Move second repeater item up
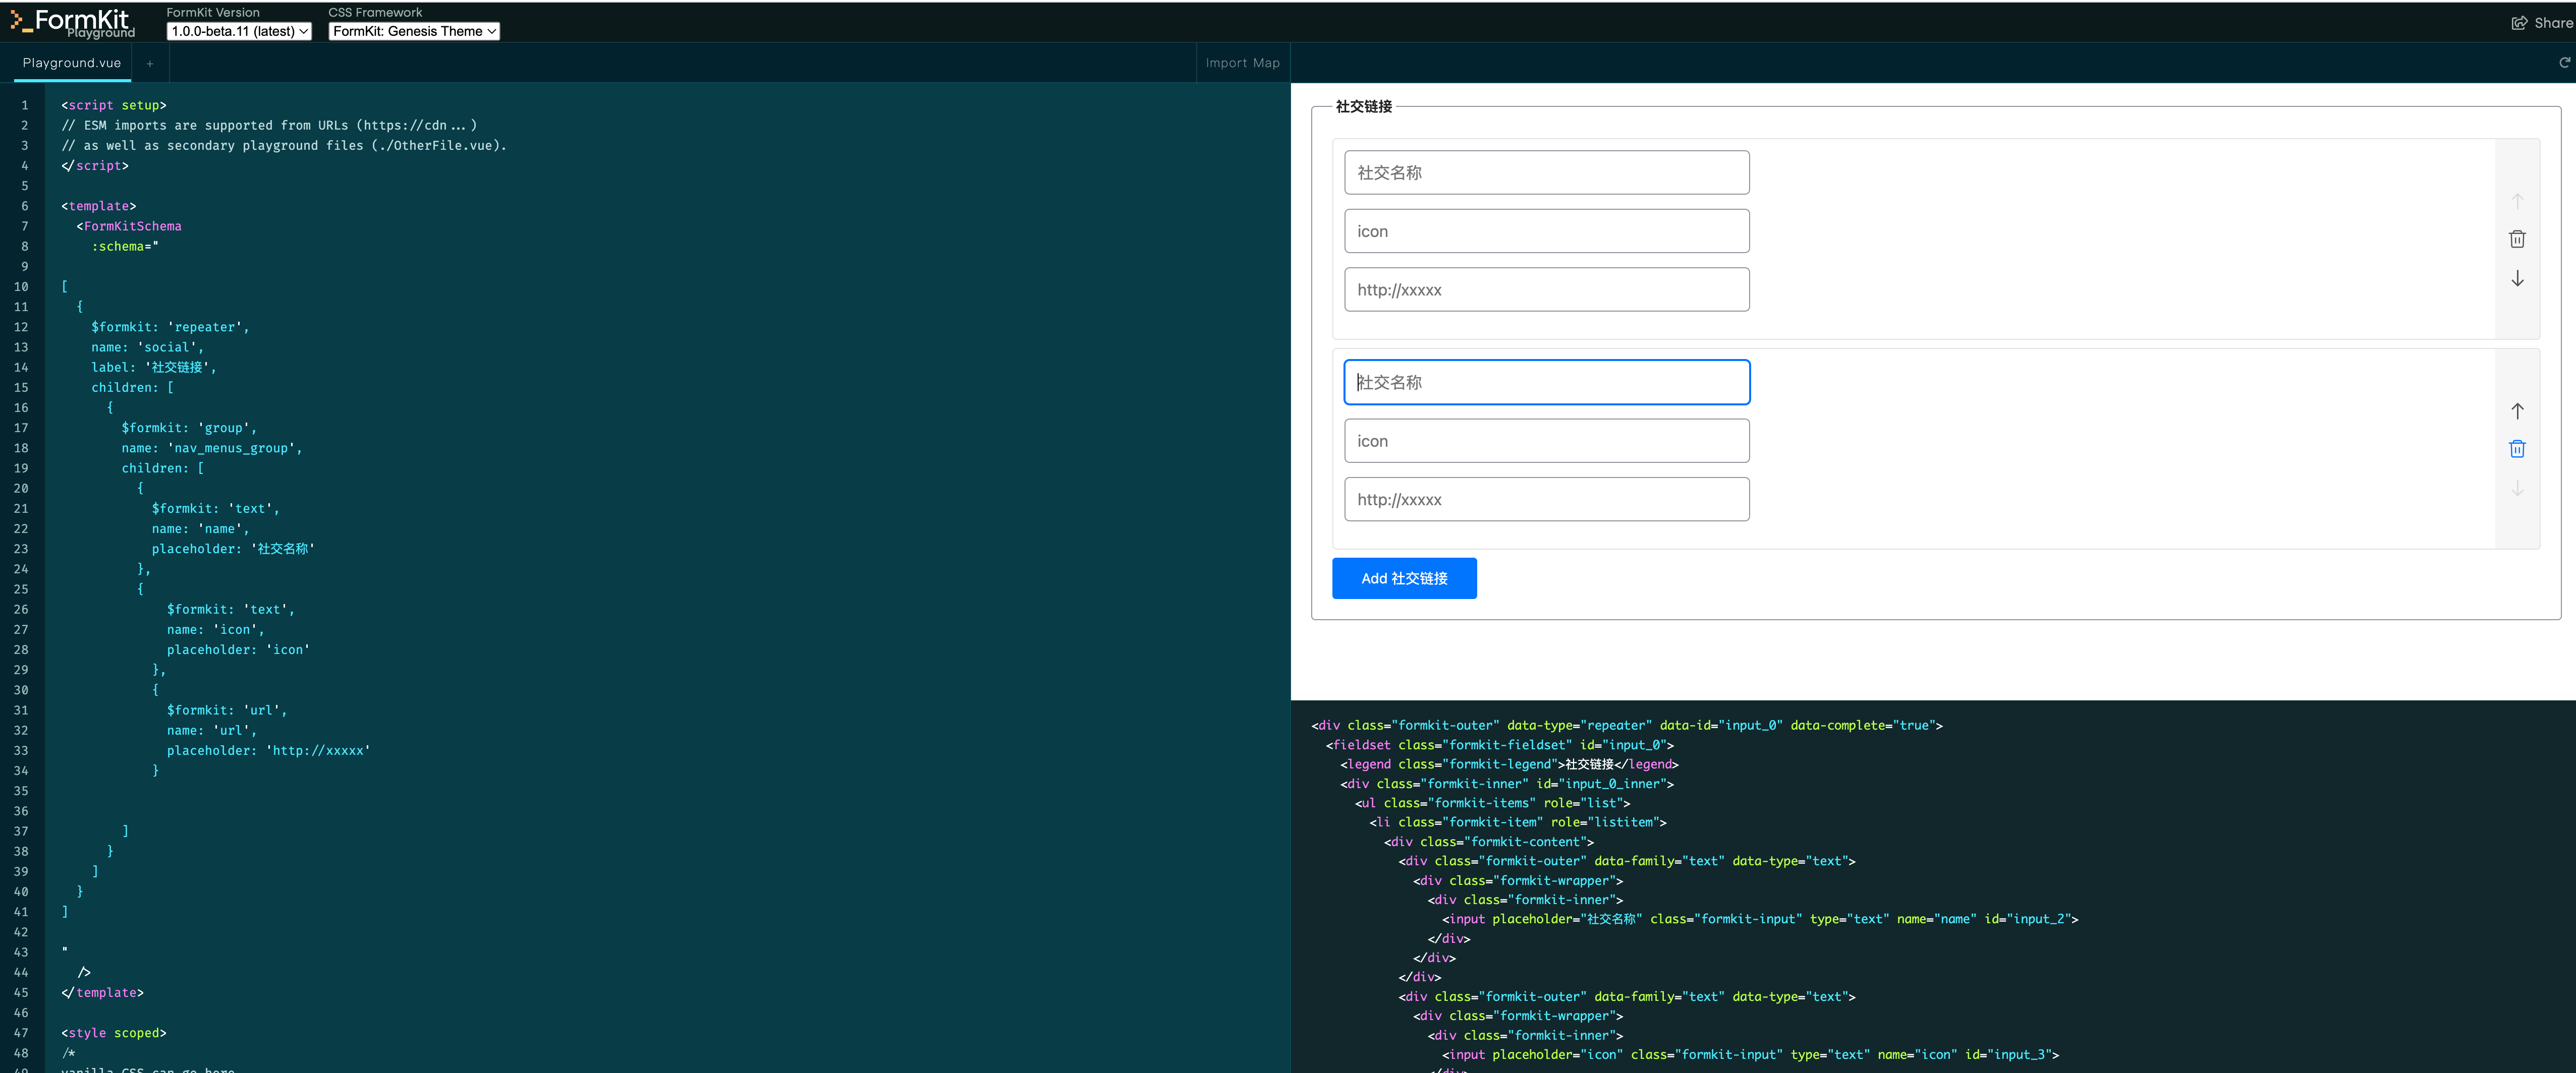2576x1073 pixels. click(x=2517, y=410)
